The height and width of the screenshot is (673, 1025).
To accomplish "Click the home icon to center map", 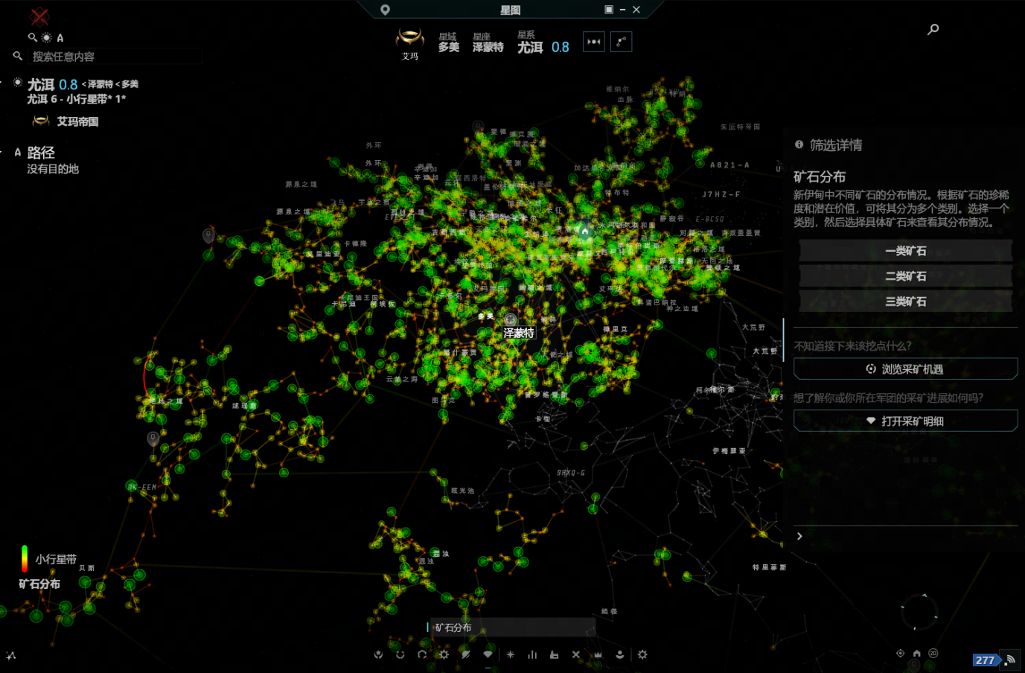I will (917, 654).
